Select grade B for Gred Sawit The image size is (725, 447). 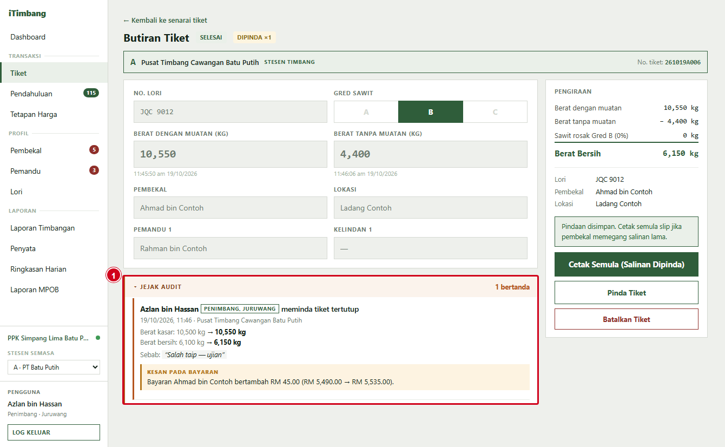(431, 112)
